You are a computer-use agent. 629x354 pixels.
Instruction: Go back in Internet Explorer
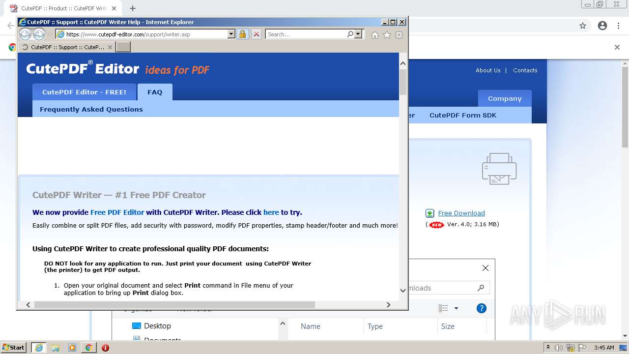tap(25, 34)
